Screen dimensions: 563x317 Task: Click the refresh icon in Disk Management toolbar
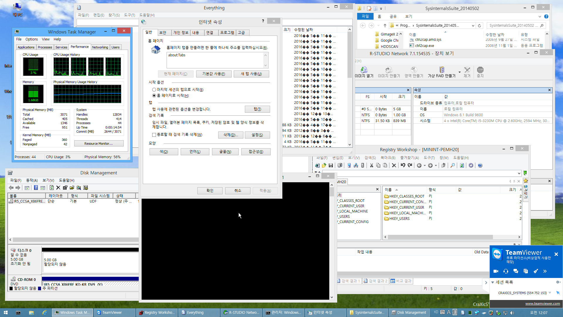tap(52, 188)
